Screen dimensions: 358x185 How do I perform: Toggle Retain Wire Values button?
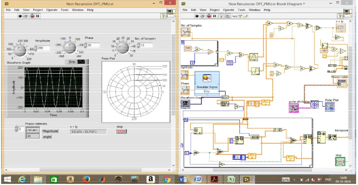pyautogui.click(x=228, y=16)
